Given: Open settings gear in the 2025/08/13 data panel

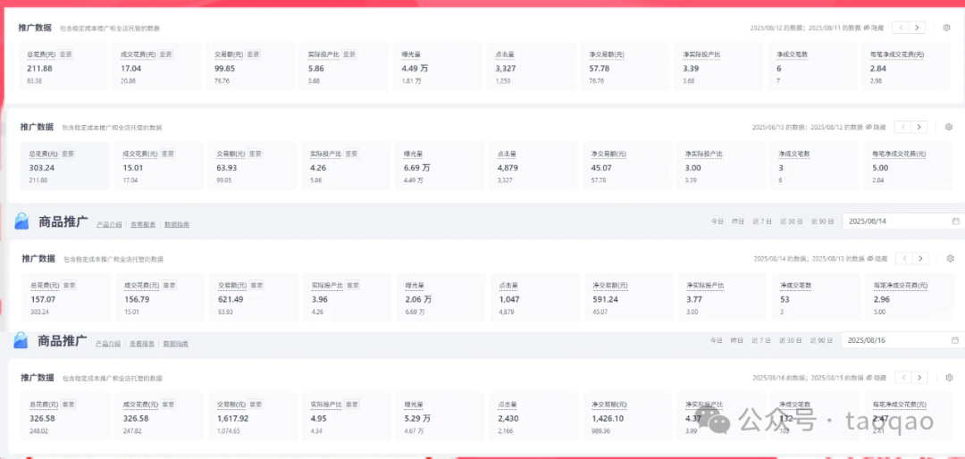Looking at the screenshot, I should click(x=949, y=127).
